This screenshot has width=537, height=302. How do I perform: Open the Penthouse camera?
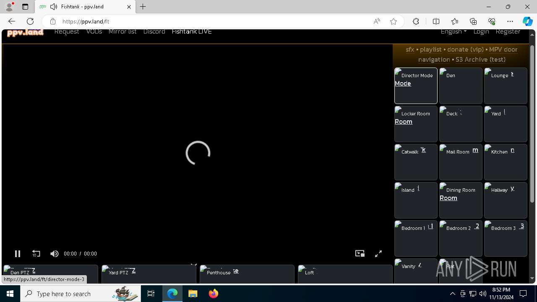[x=247, y=274]
